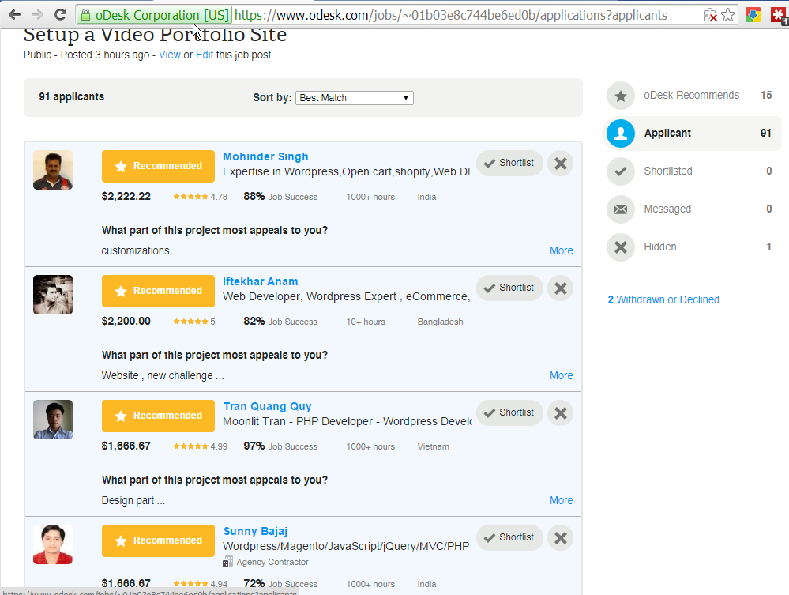Click the Recommended badge for Iftekhar Anam
789x595 pixels.
click(158, 291)
